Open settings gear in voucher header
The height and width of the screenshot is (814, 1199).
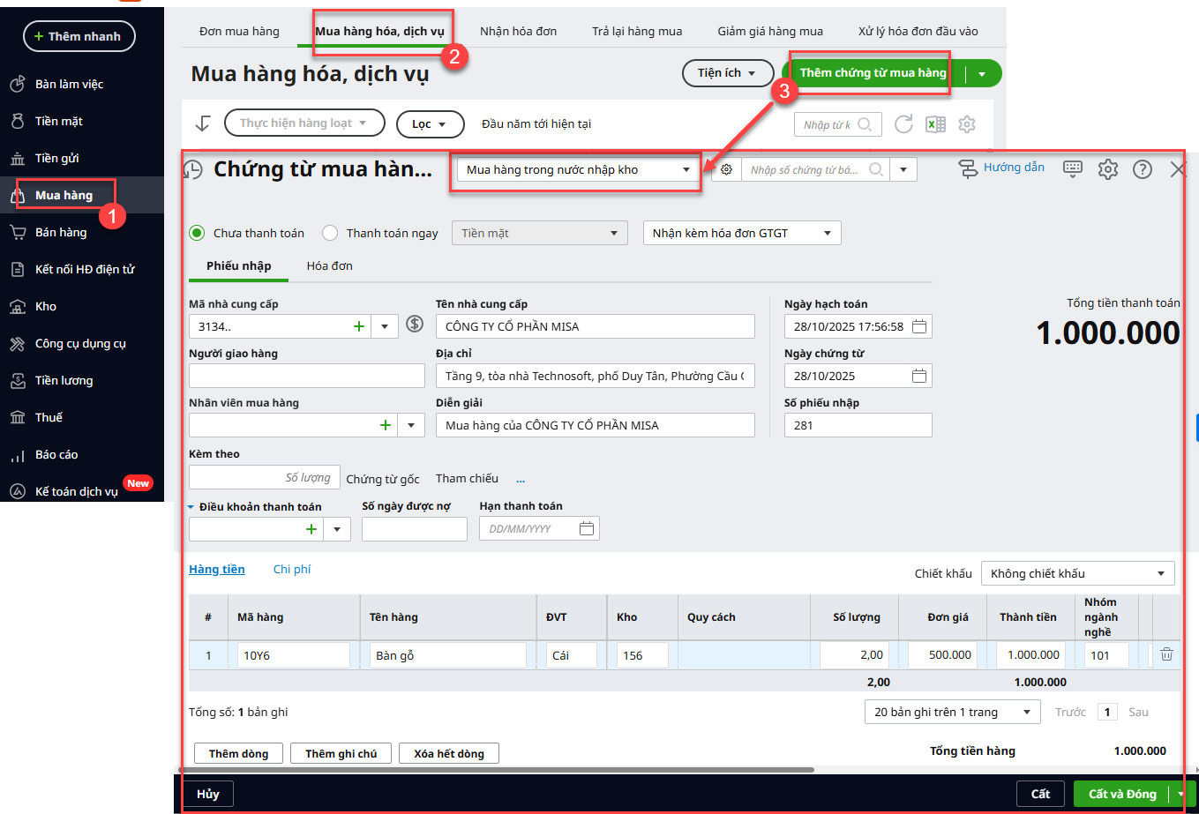tap(1108, 169)
